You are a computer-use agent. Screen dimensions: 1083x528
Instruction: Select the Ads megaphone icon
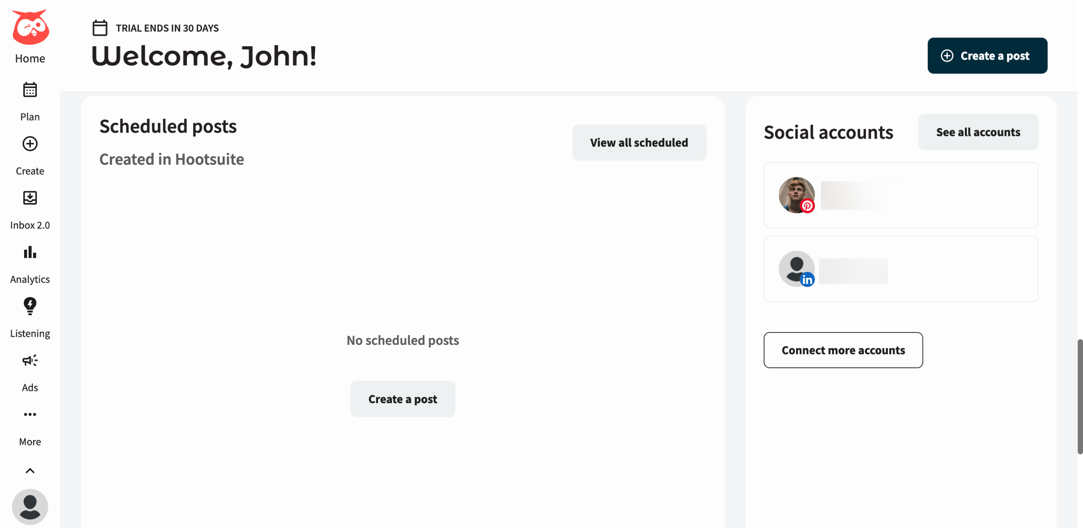(x=30, y=360)
